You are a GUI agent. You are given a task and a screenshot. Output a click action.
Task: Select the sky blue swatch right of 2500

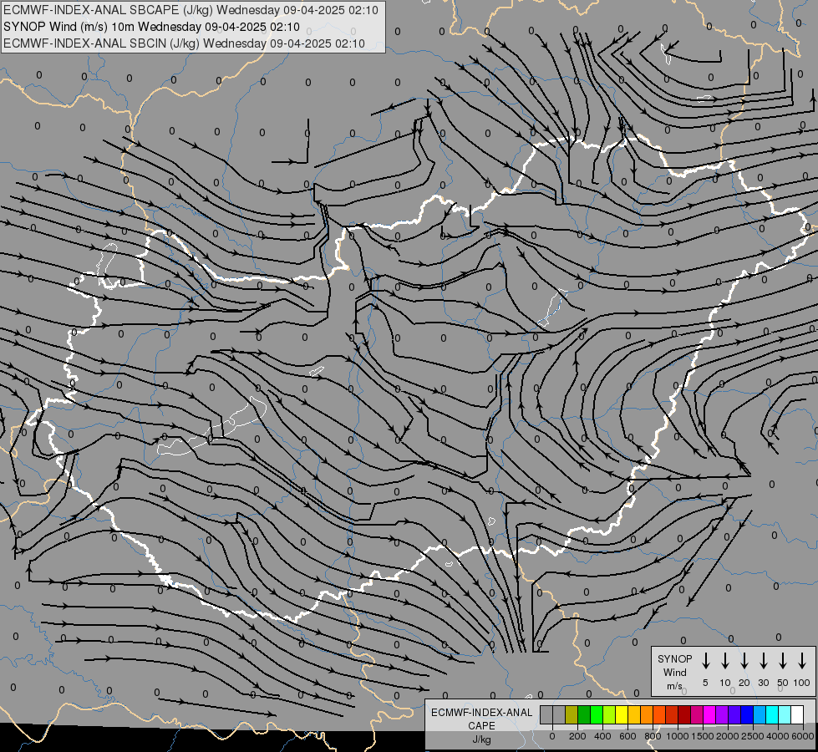pyautogui.click(x=760, y=714)
